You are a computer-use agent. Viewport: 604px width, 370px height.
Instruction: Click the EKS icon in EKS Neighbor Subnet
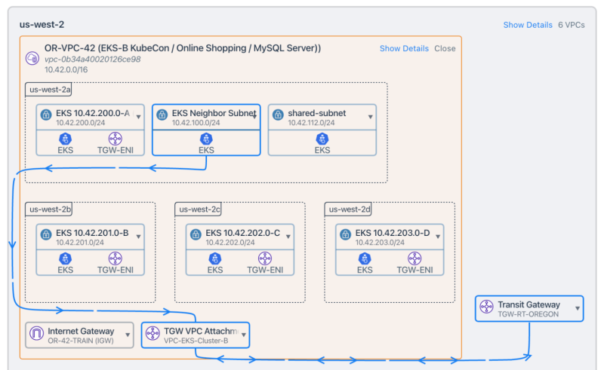pyautogui.click(x=206, y=139)
